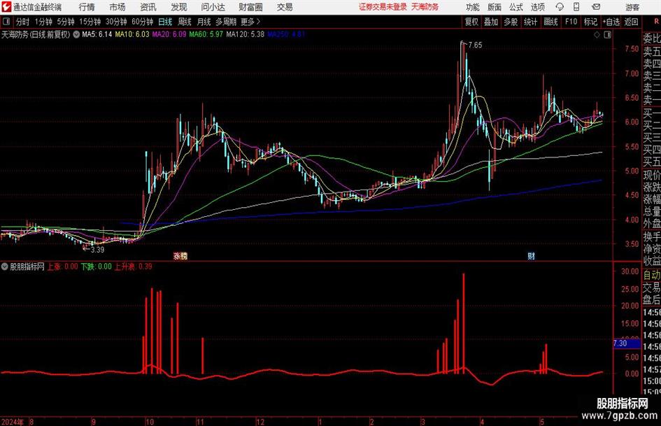
Task: Open the 游客 guest account
Action: point(632,7)
